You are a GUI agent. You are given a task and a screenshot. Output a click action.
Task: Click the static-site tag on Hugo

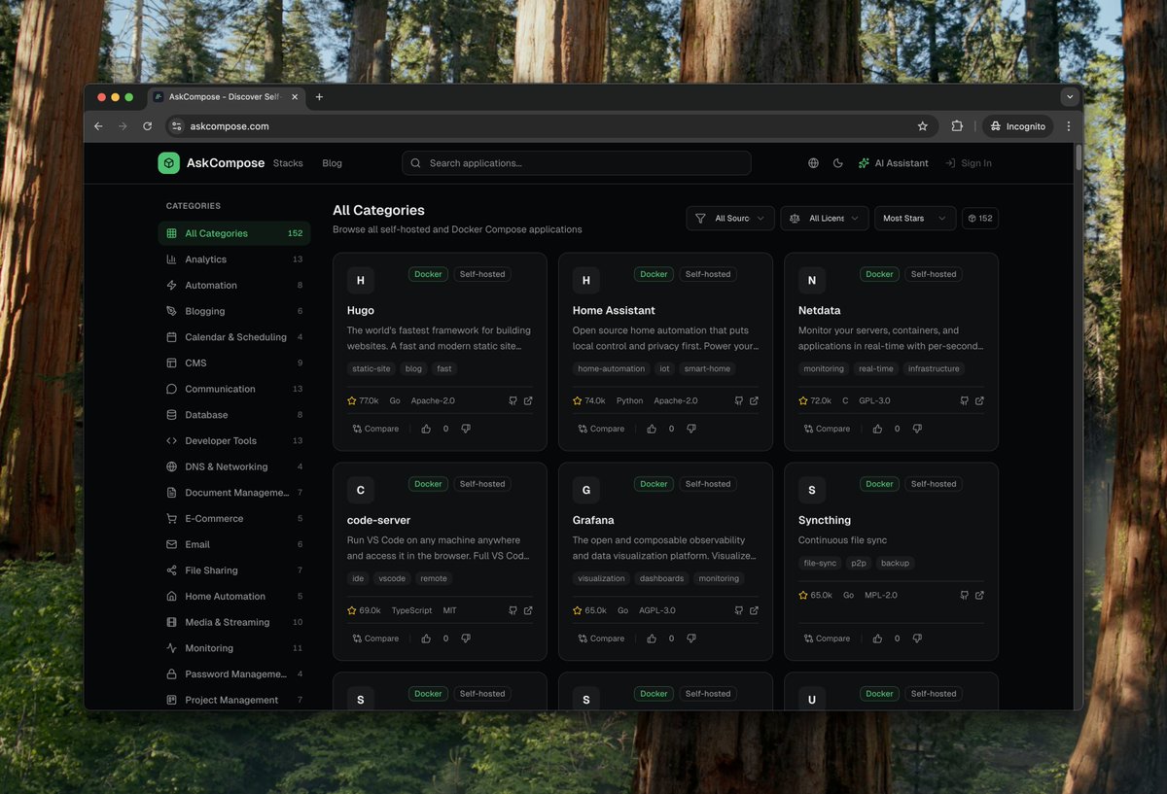click(x=371, y=369)
